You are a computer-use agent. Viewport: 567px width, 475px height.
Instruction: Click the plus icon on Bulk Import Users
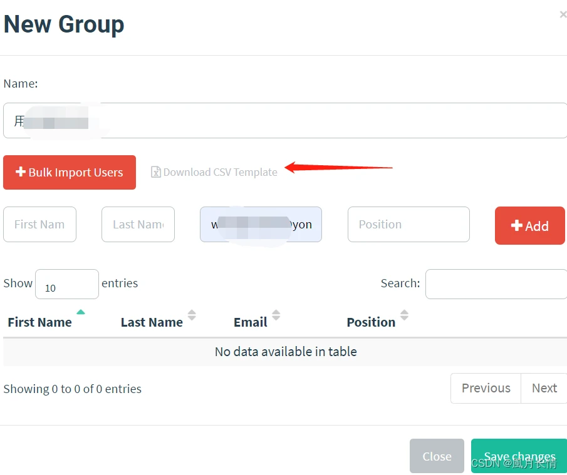21,171
